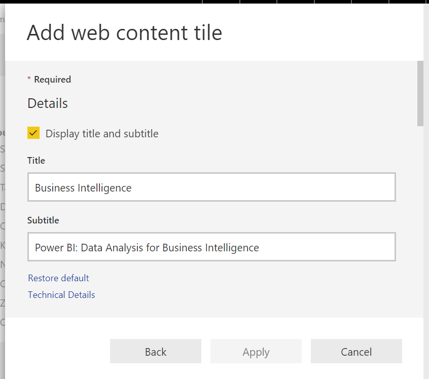The height and width of the screenshot is (379, 429).
Task: Grab the dialog's vertical scrollbar thumb
Action: 420,93
